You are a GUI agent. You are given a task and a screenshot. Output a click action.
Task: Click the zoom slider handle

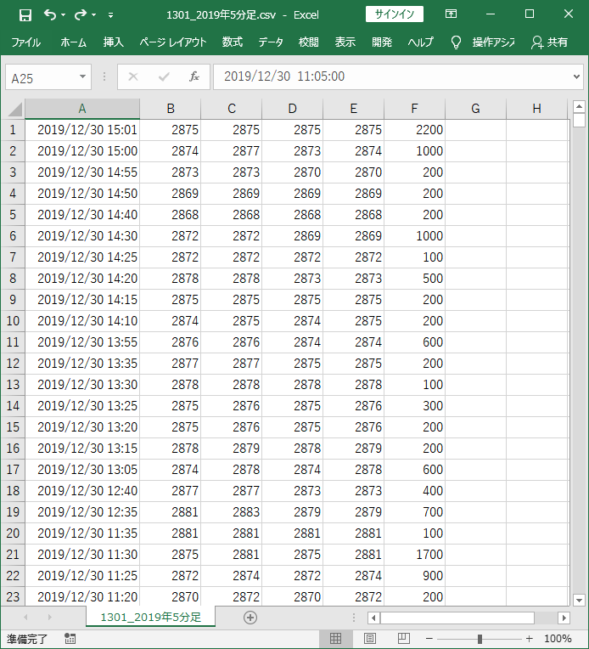coord(480,639)
